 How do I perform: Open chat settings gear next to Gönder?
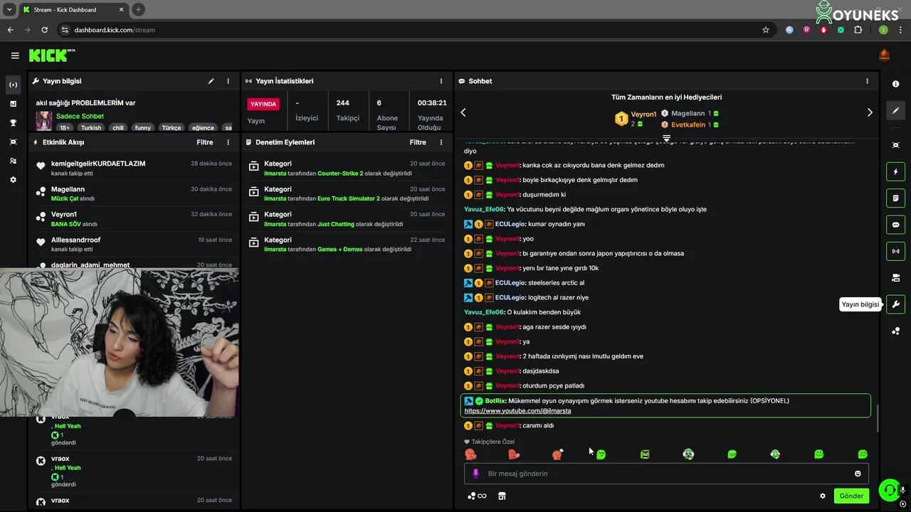[823, 496]
